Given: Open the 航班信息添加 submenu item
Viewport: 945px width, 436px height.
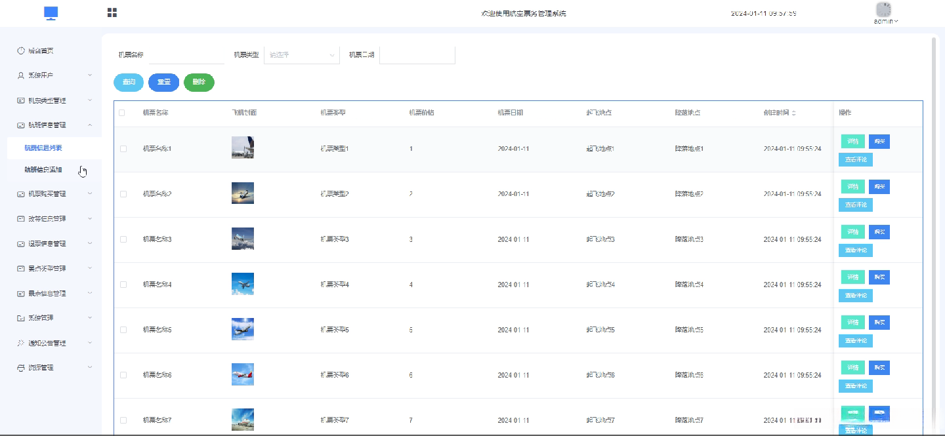Looking at the screenshot, I should point(43,170).
